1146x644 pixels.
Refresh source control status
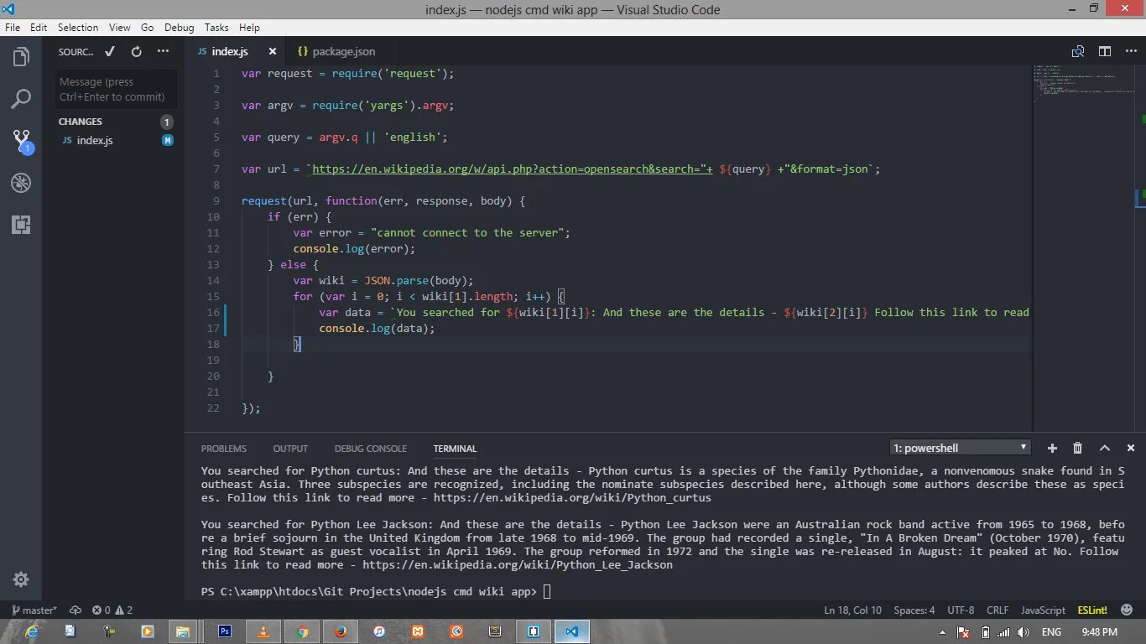tap(137, 51)
